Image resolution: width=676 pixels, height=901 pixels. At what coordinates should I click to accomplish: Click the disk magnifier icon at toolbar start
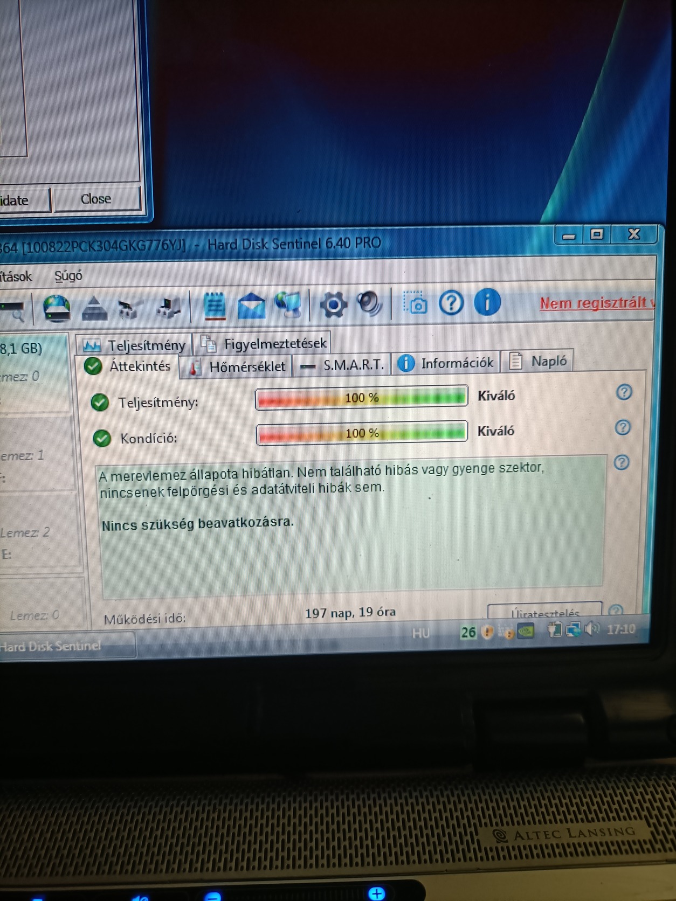pos(12,311)
